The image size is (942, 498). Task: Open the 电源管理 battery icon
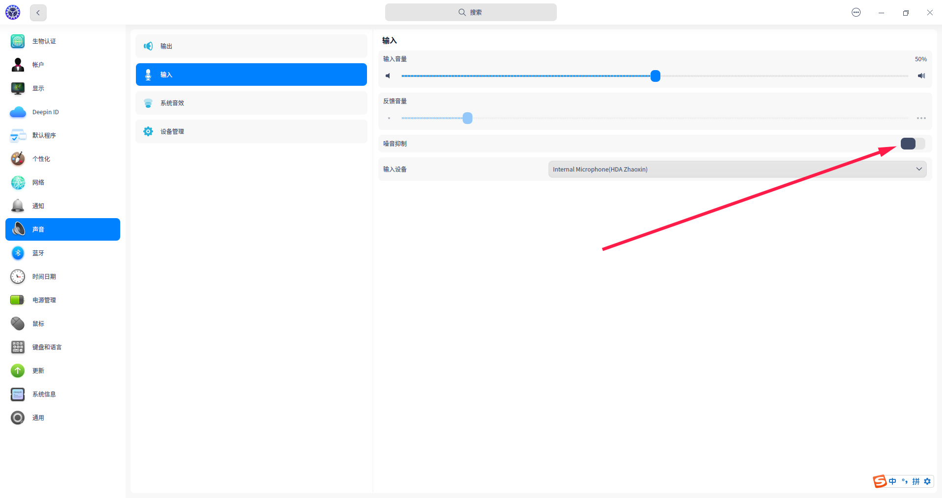18,300
